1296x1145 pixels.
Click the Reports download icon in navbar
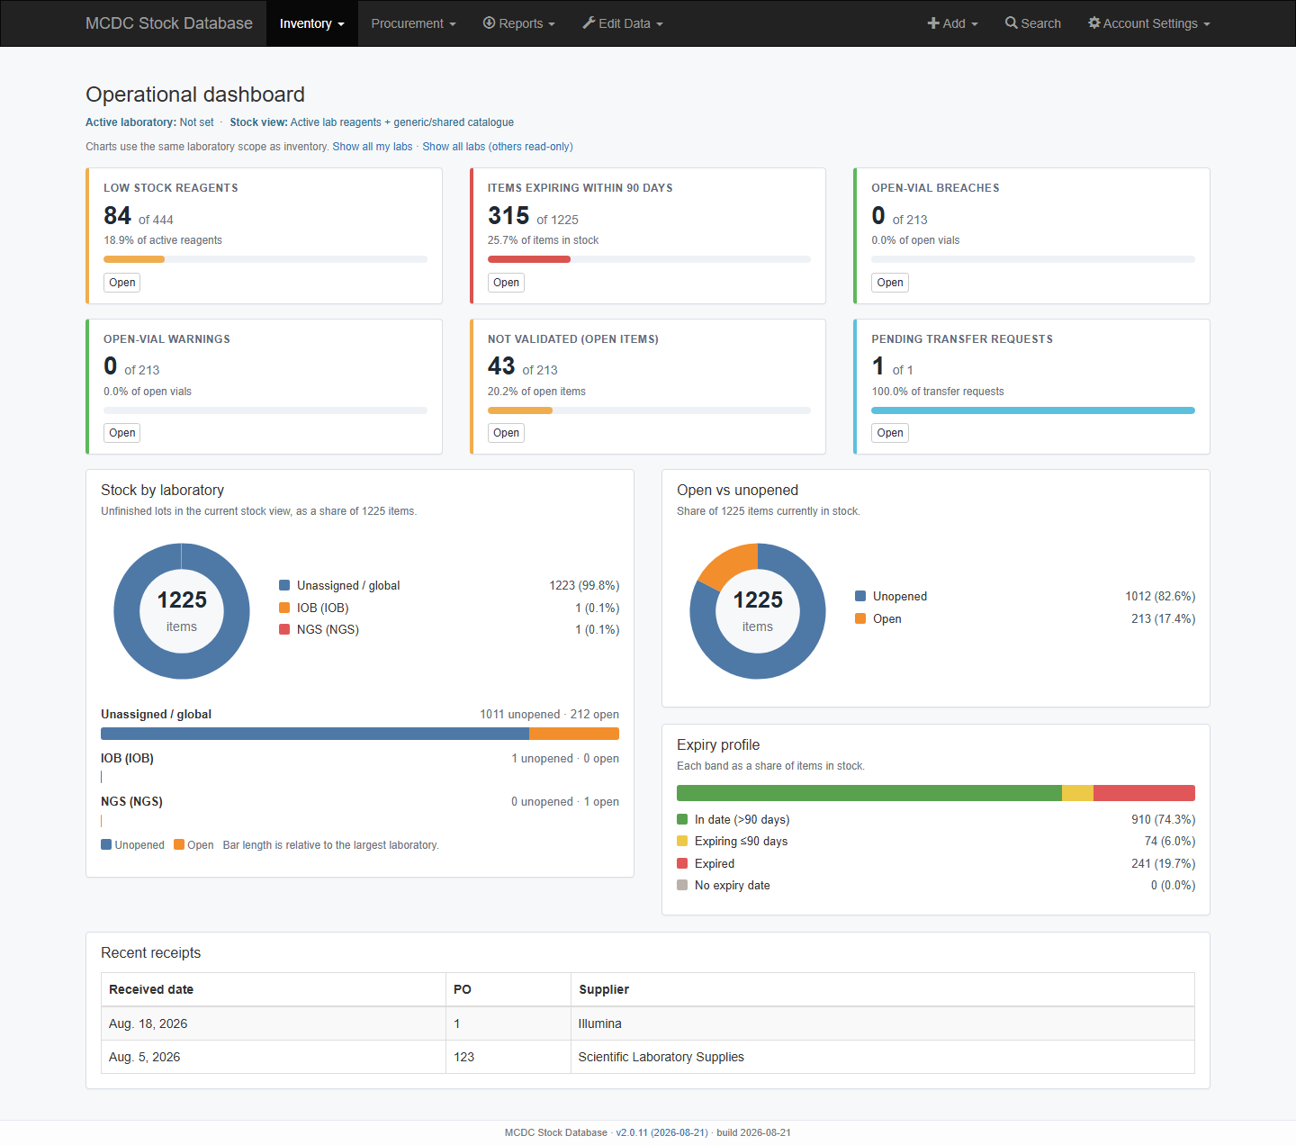tap(489, 23)
